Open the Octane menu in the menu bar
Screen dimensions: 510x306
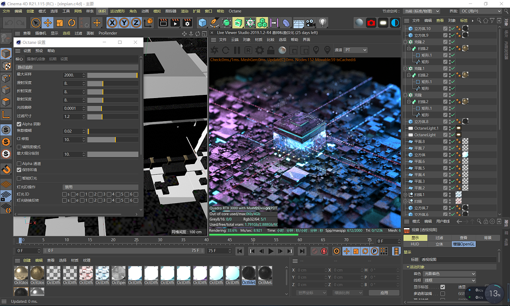coord(235,11)
